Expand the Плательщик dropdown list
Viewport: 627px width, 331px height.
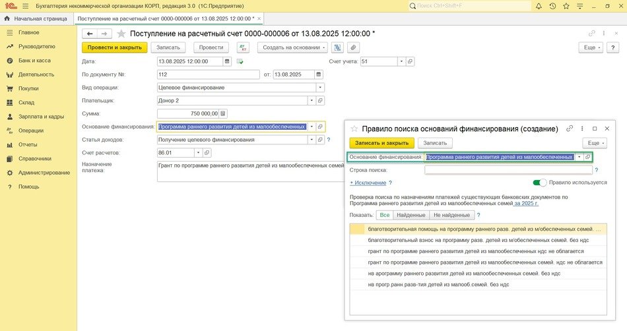tap(312, 100)
